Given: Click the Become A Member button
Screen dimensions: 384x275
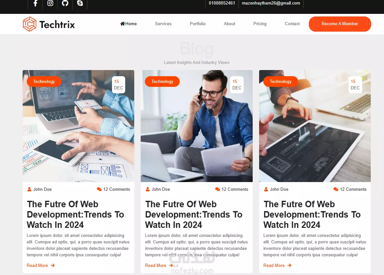Looking at the screenshot, I should (340, 24).
